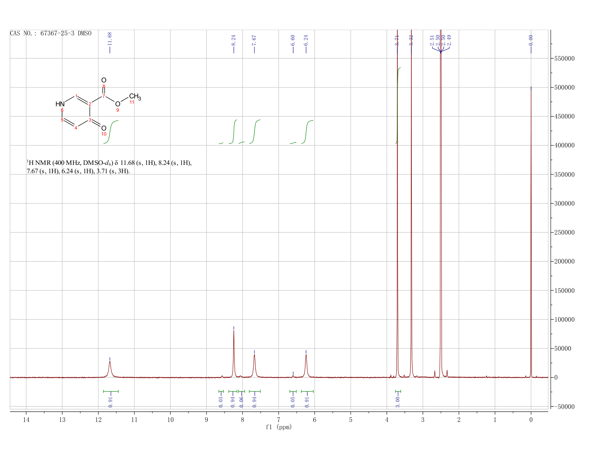The width and height of the screenshot is (597, 461).
Task: Click the 14 tick on the ppm axis
Action: (x=26, y=419)
